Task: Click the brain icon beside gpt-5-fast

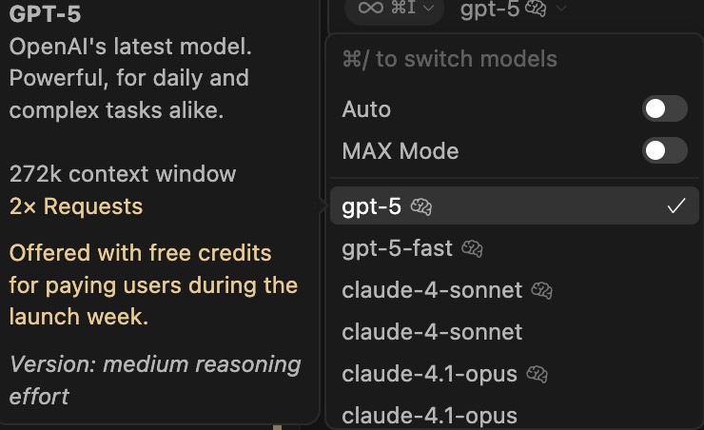Action: (472, 248)
